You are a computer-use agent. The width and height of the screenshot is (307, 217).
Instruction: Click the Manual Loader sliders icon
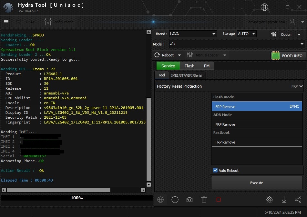(189, 55)
